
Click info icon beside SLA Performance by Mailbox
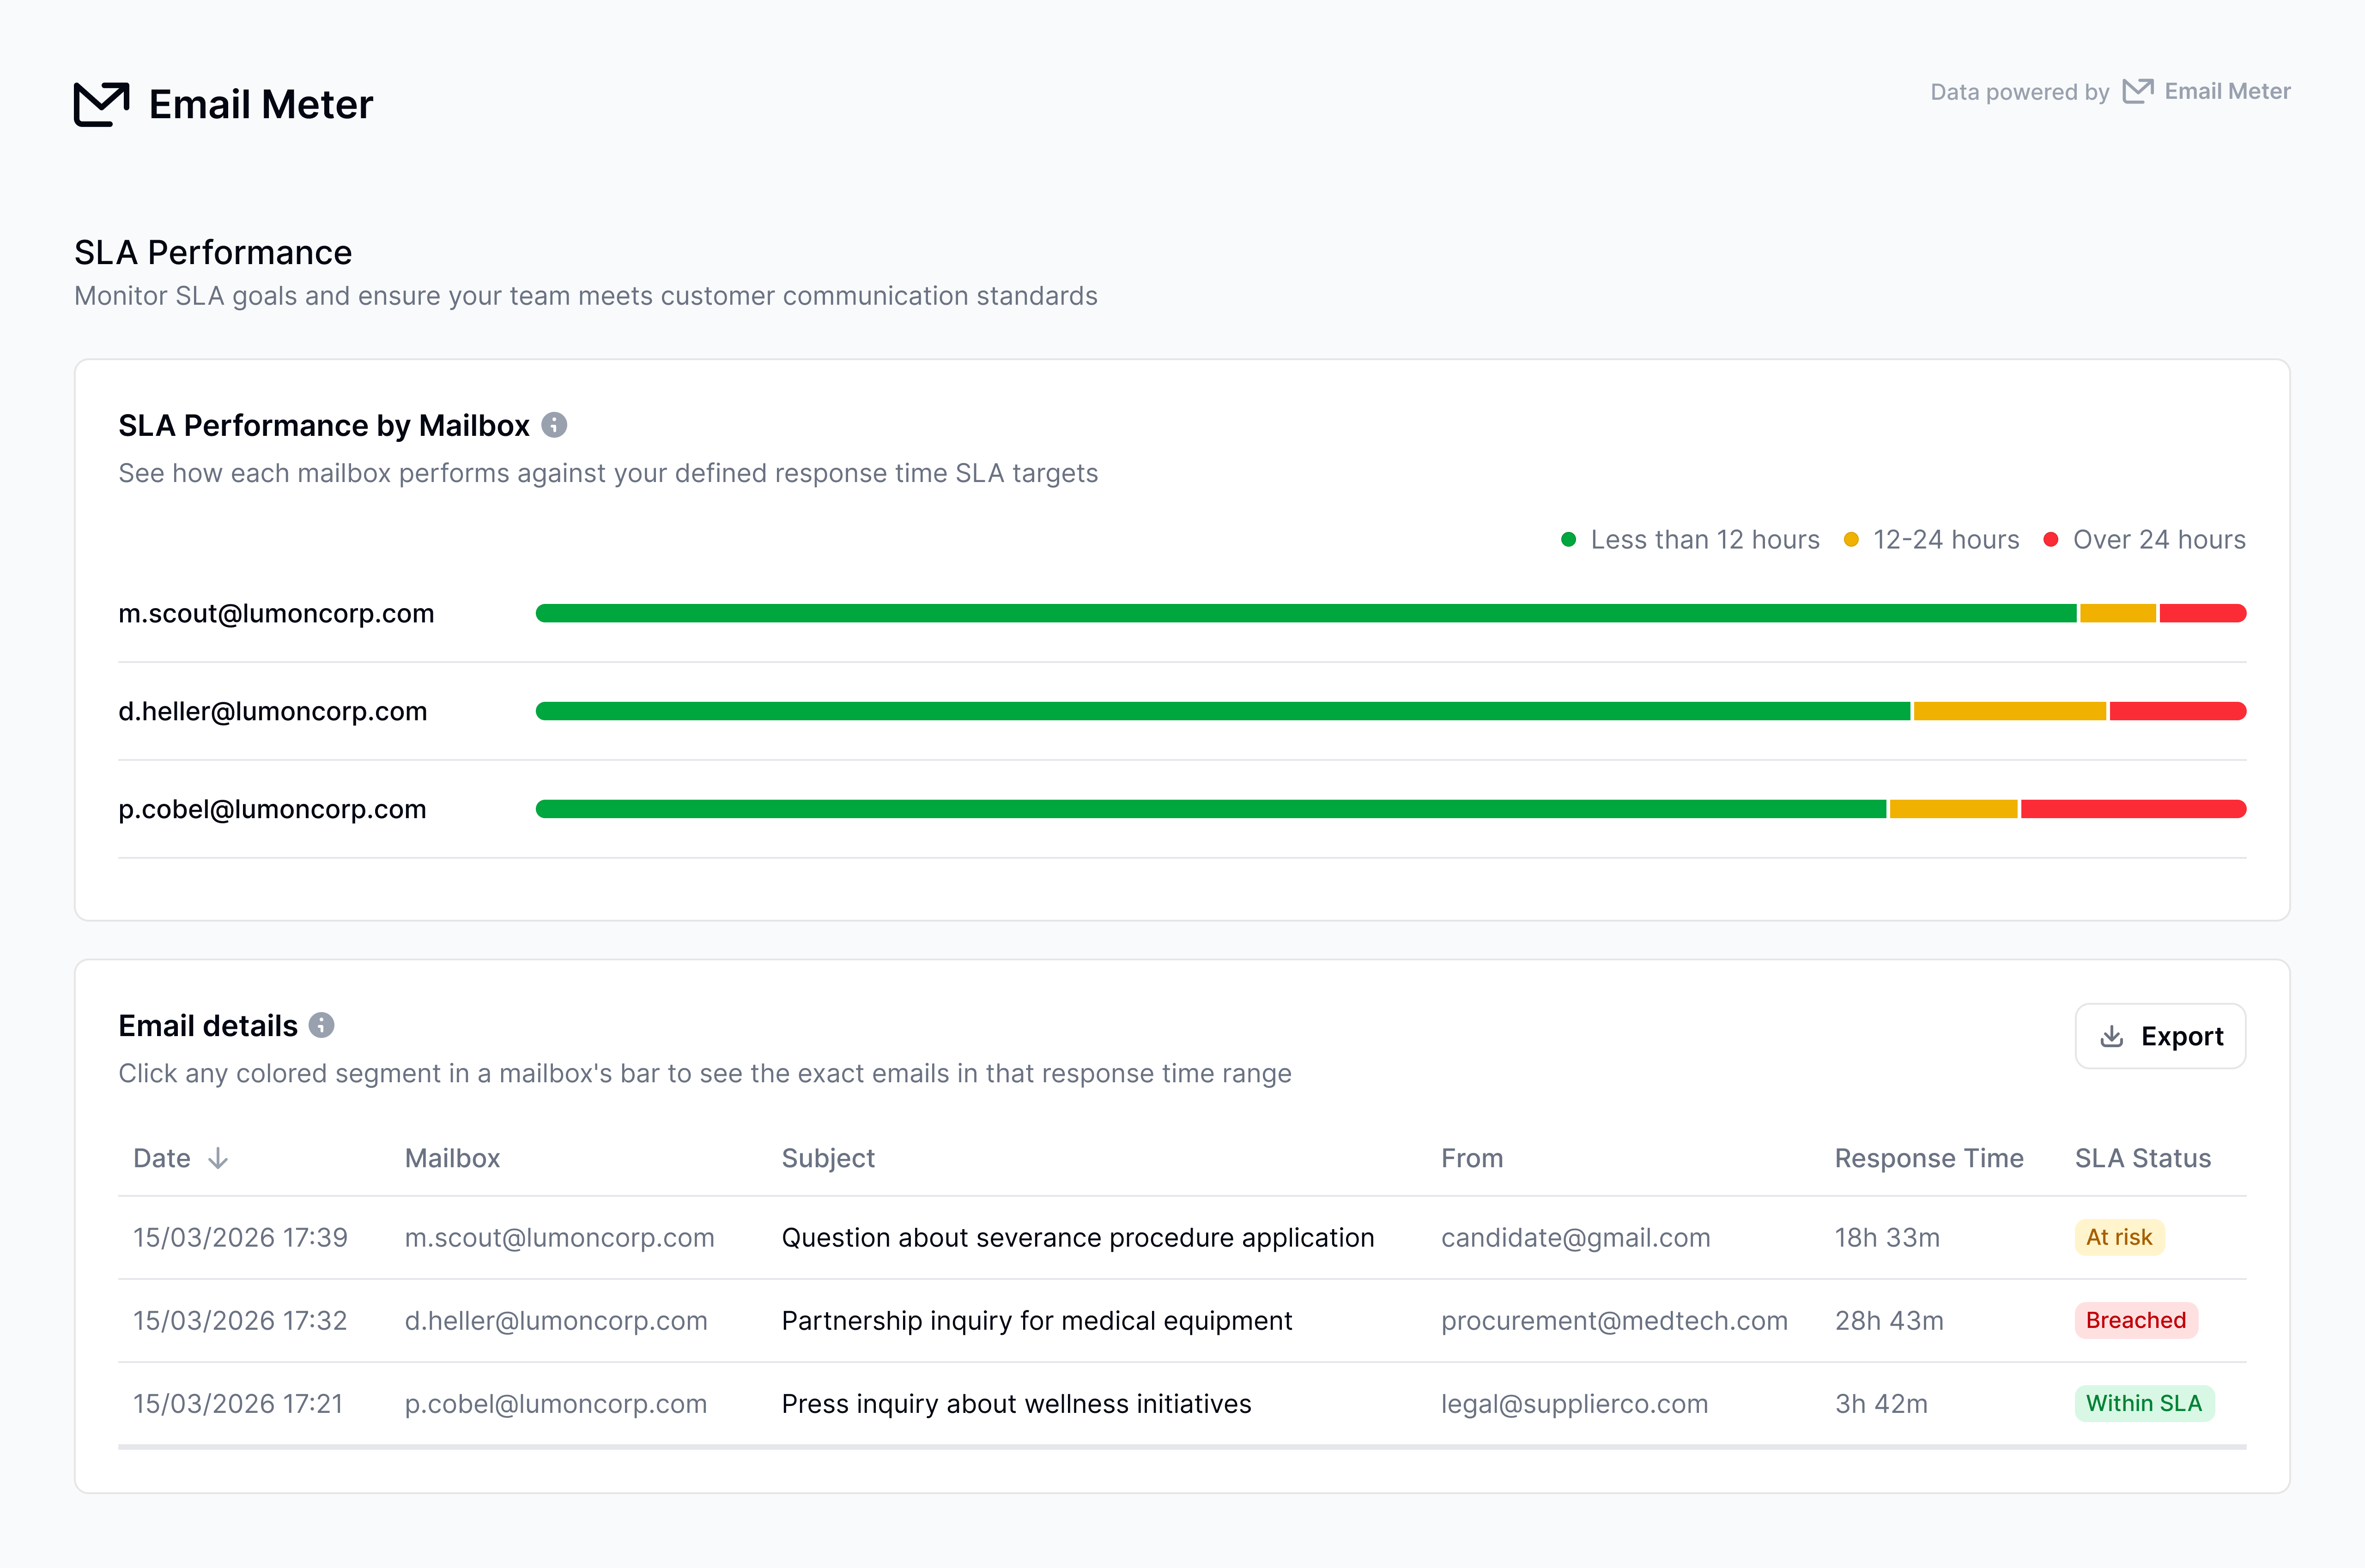point(554,425)
